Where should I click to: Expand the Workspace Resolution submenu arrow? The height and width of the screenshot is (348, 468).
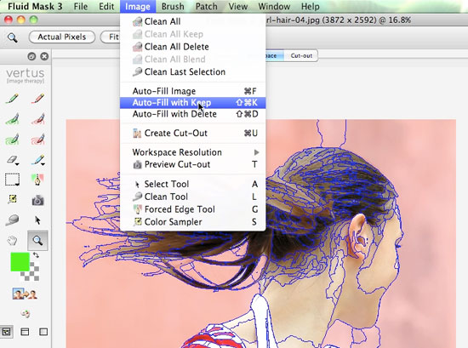256,152
